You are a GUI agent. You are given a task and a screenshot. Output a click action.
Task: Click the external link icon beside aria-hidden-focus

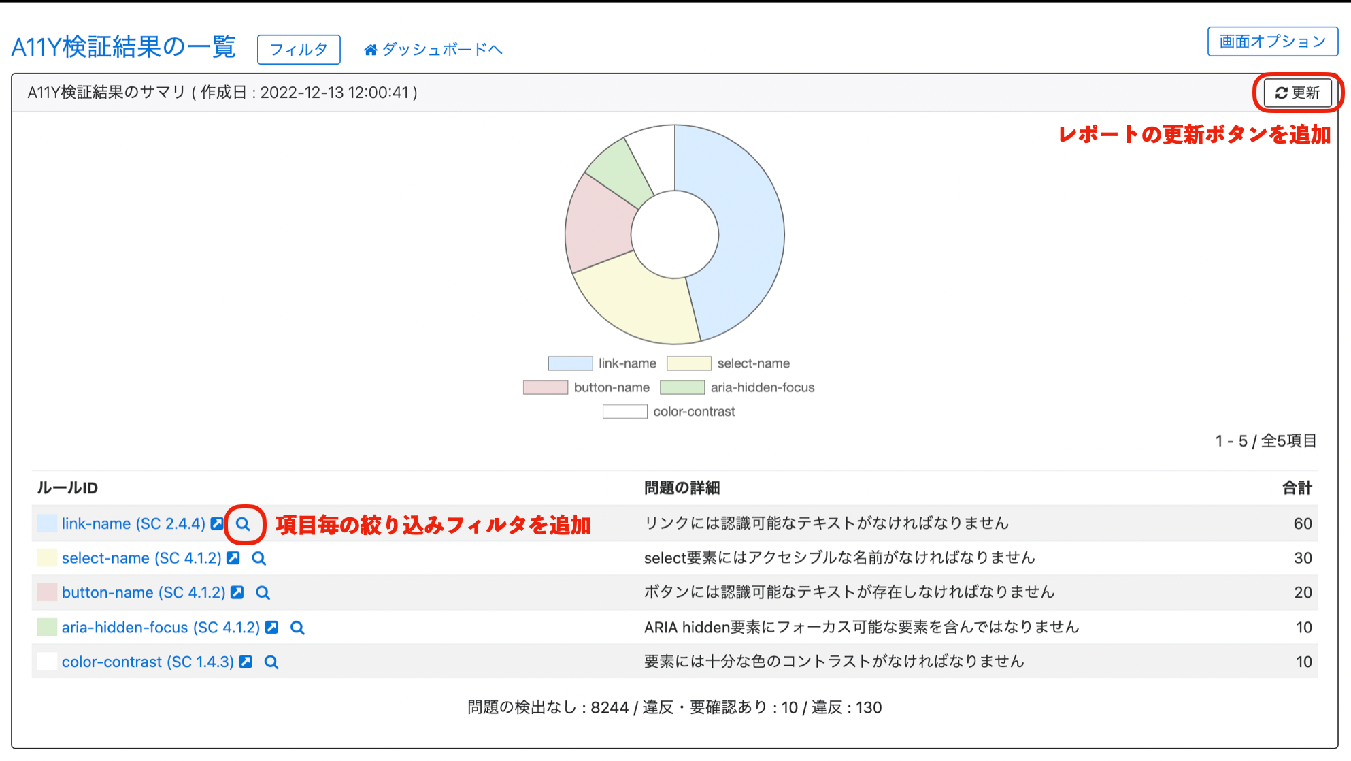pyautogui.click(x=271, y=627)
